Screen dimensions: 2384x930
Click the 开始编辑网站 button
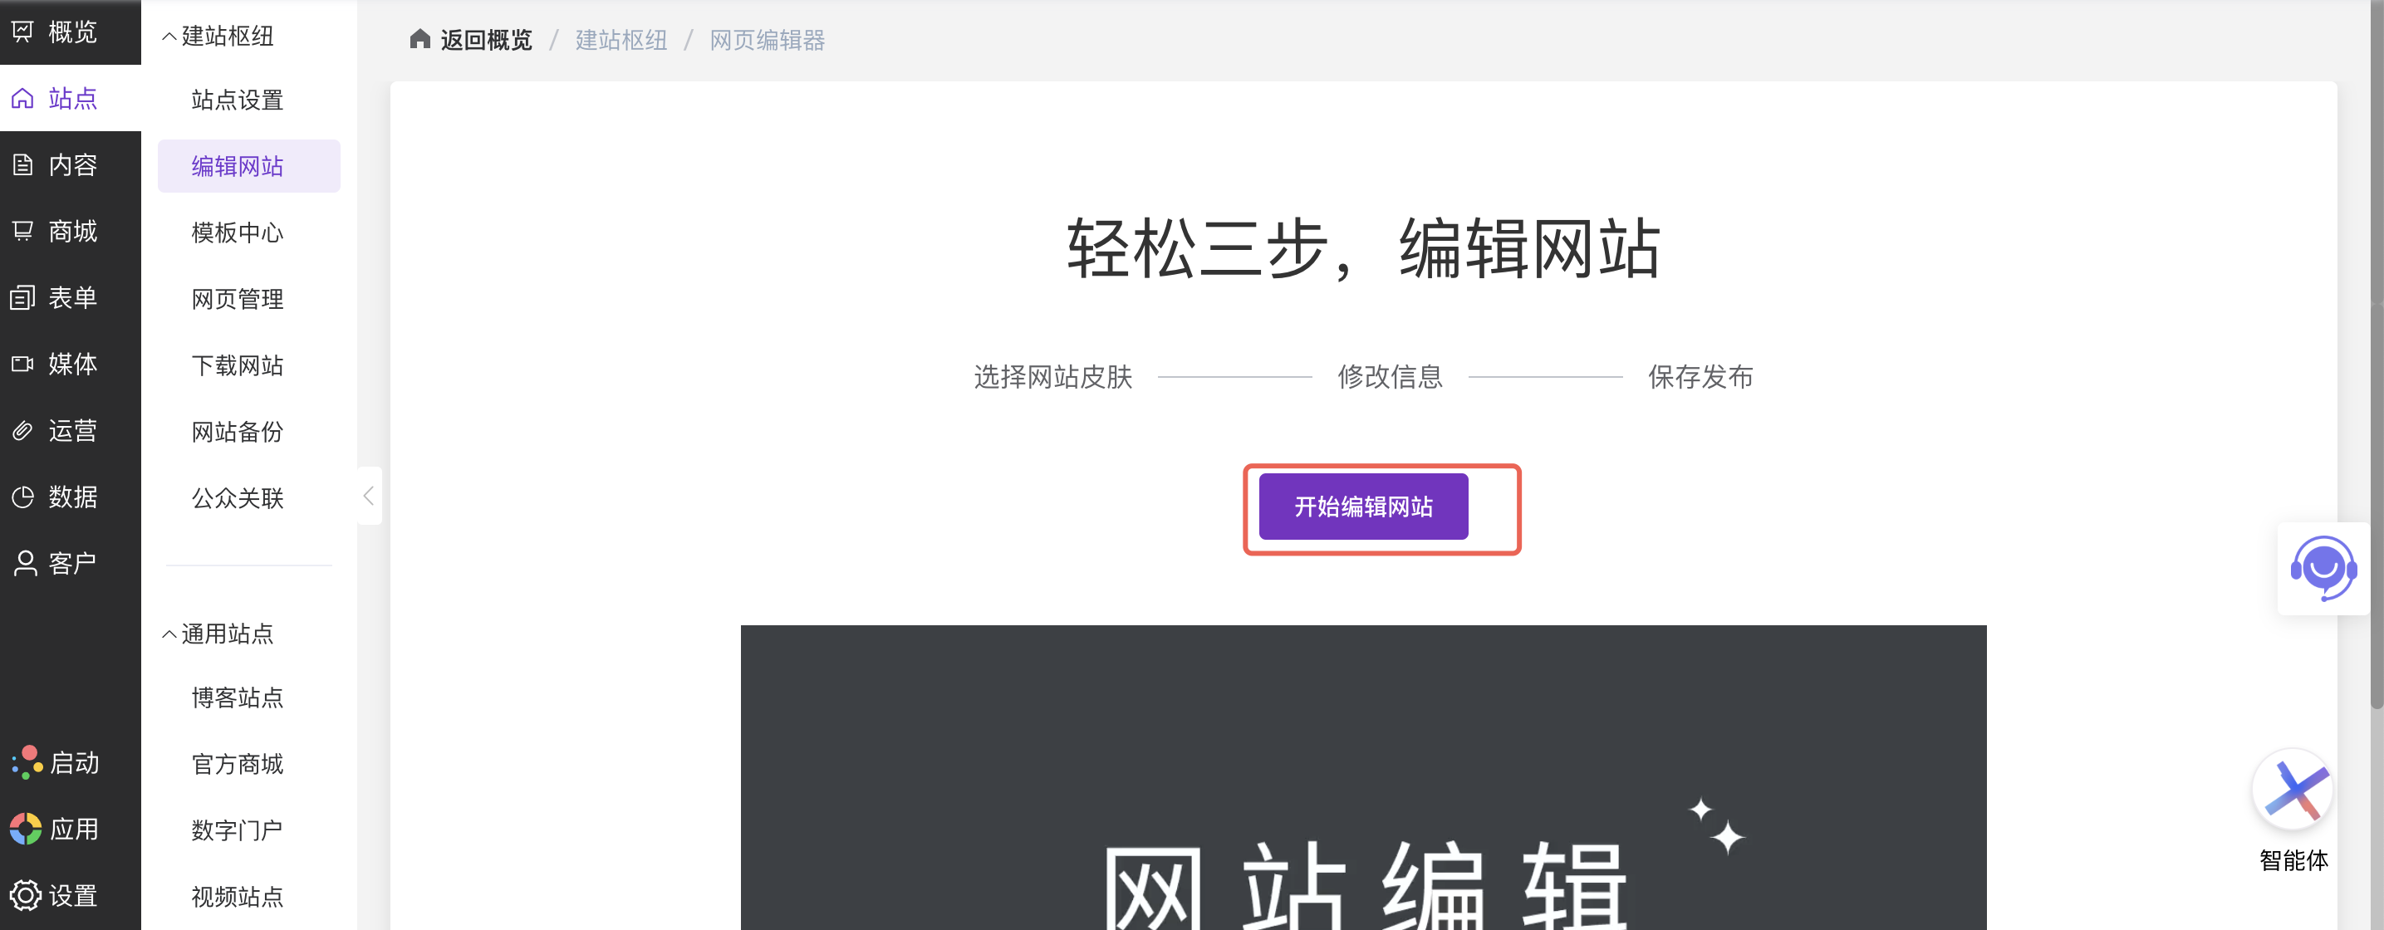[1363, 507]
